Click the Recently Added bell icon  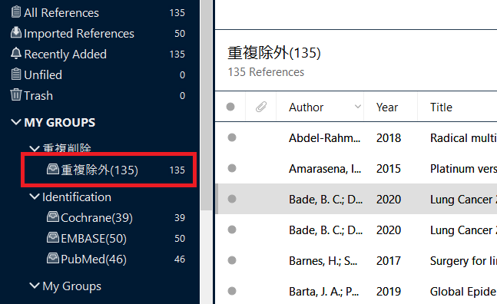16,54
